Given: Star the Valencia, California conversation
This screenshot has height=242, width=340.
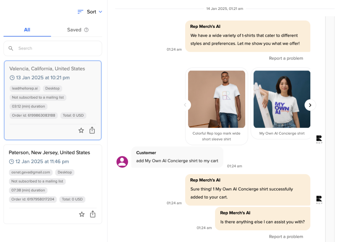Looking at the screenshot, I should (x=81, y=131).
